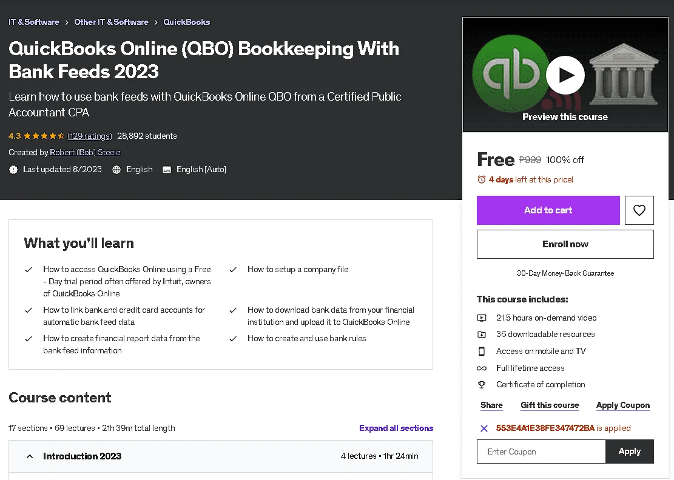Click the last updated alert badge icon
Screen dimensions: 674x480
click(x=13, y=170)
